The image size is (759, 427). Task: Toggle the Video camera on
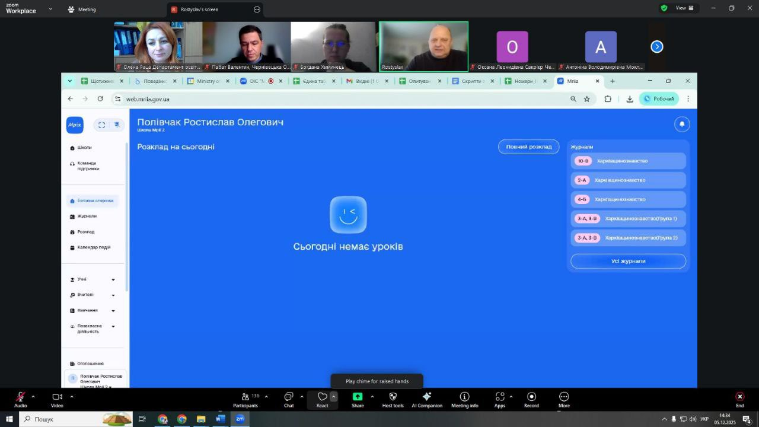coord(57,400)
